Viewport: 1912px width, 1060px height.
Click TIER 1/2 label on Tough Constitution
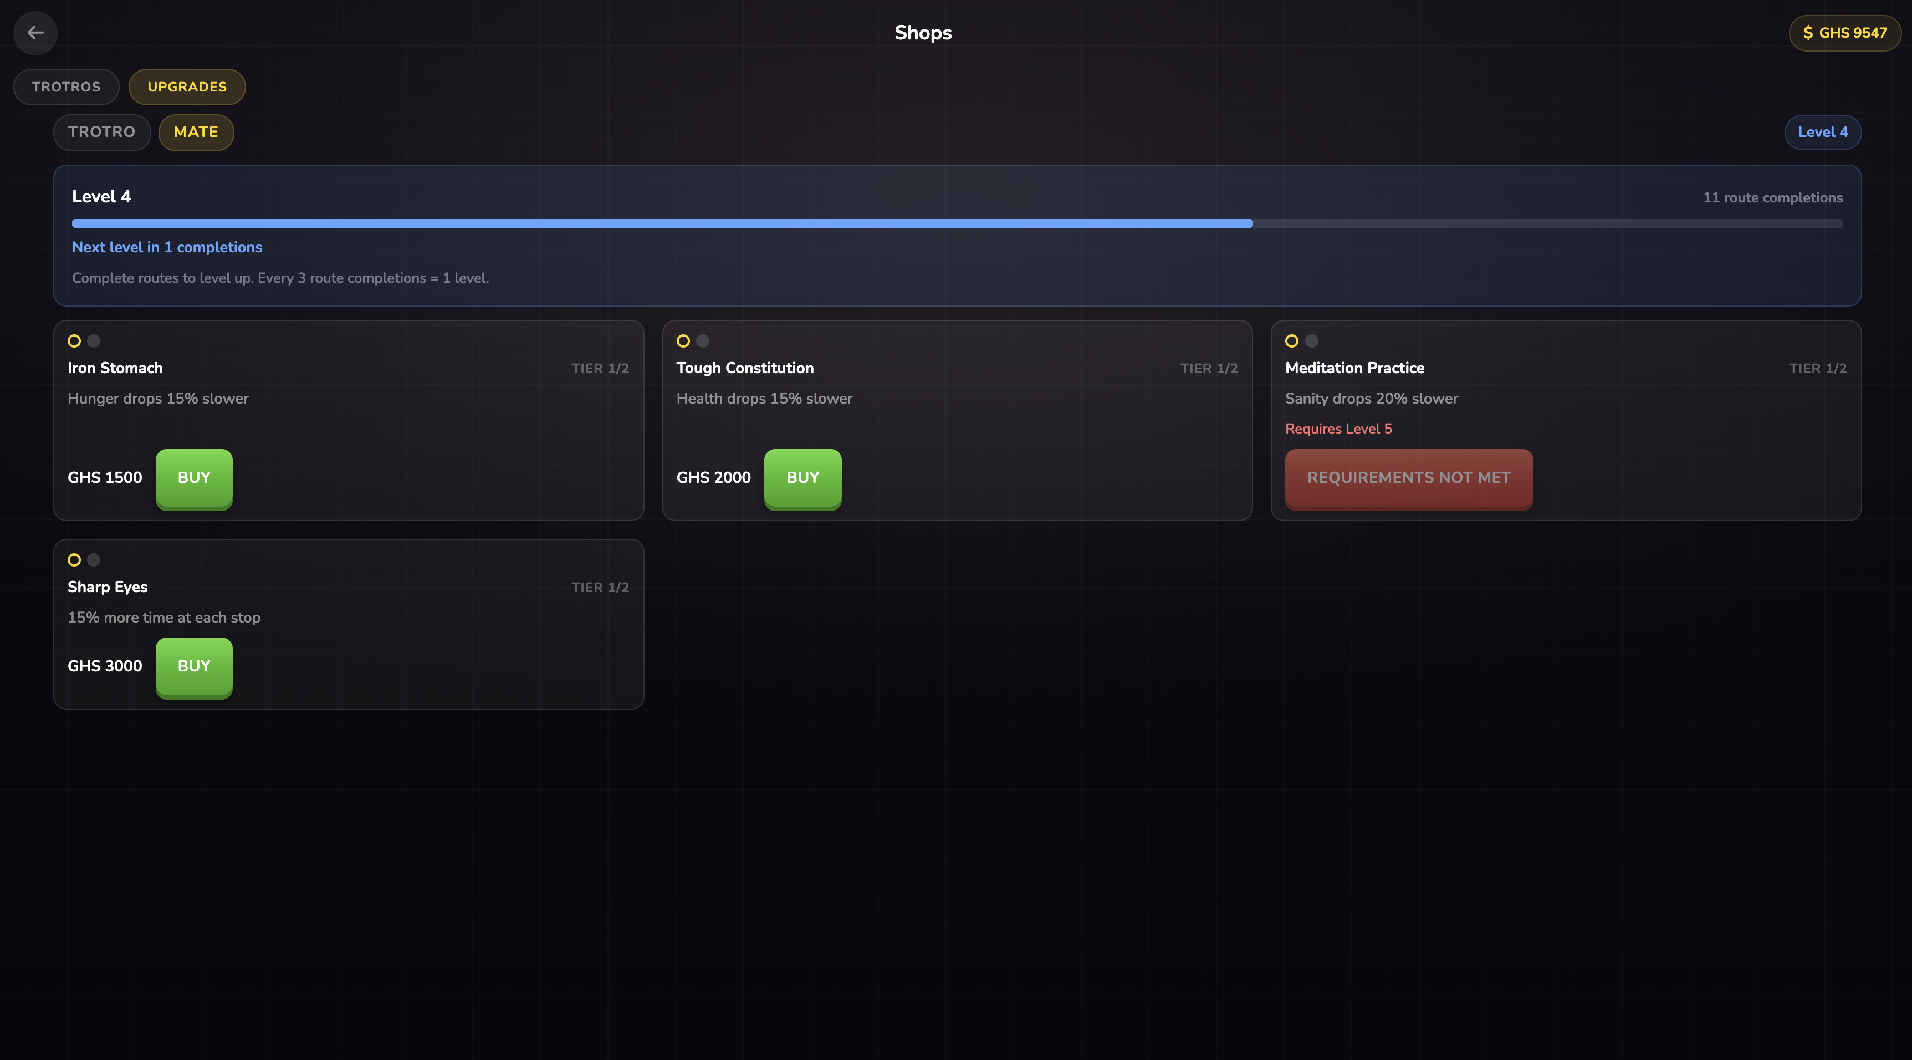click(x=1208, y=369)
